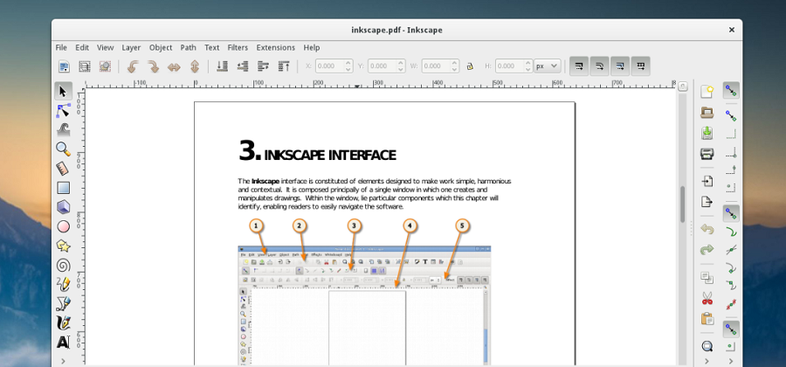Viewport: 786px width, 367px height.
Task: Select the Pencil freehand tool
Action: point(63,284)
